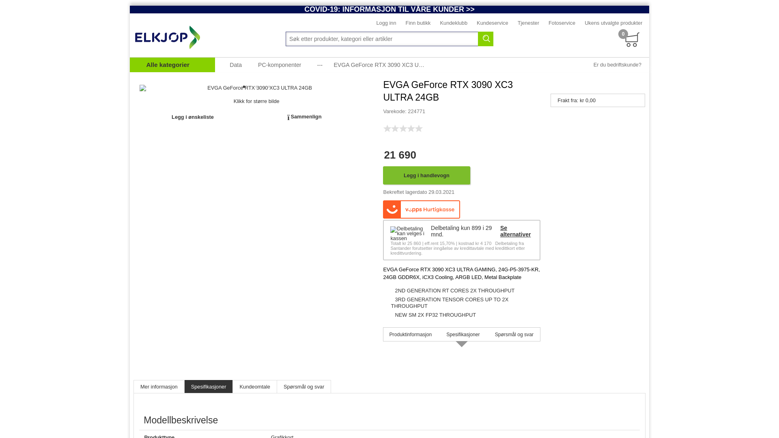Open Tjenester link
Image resolution: width=779 pixels, height=438 pixels.
pos(528,23)
